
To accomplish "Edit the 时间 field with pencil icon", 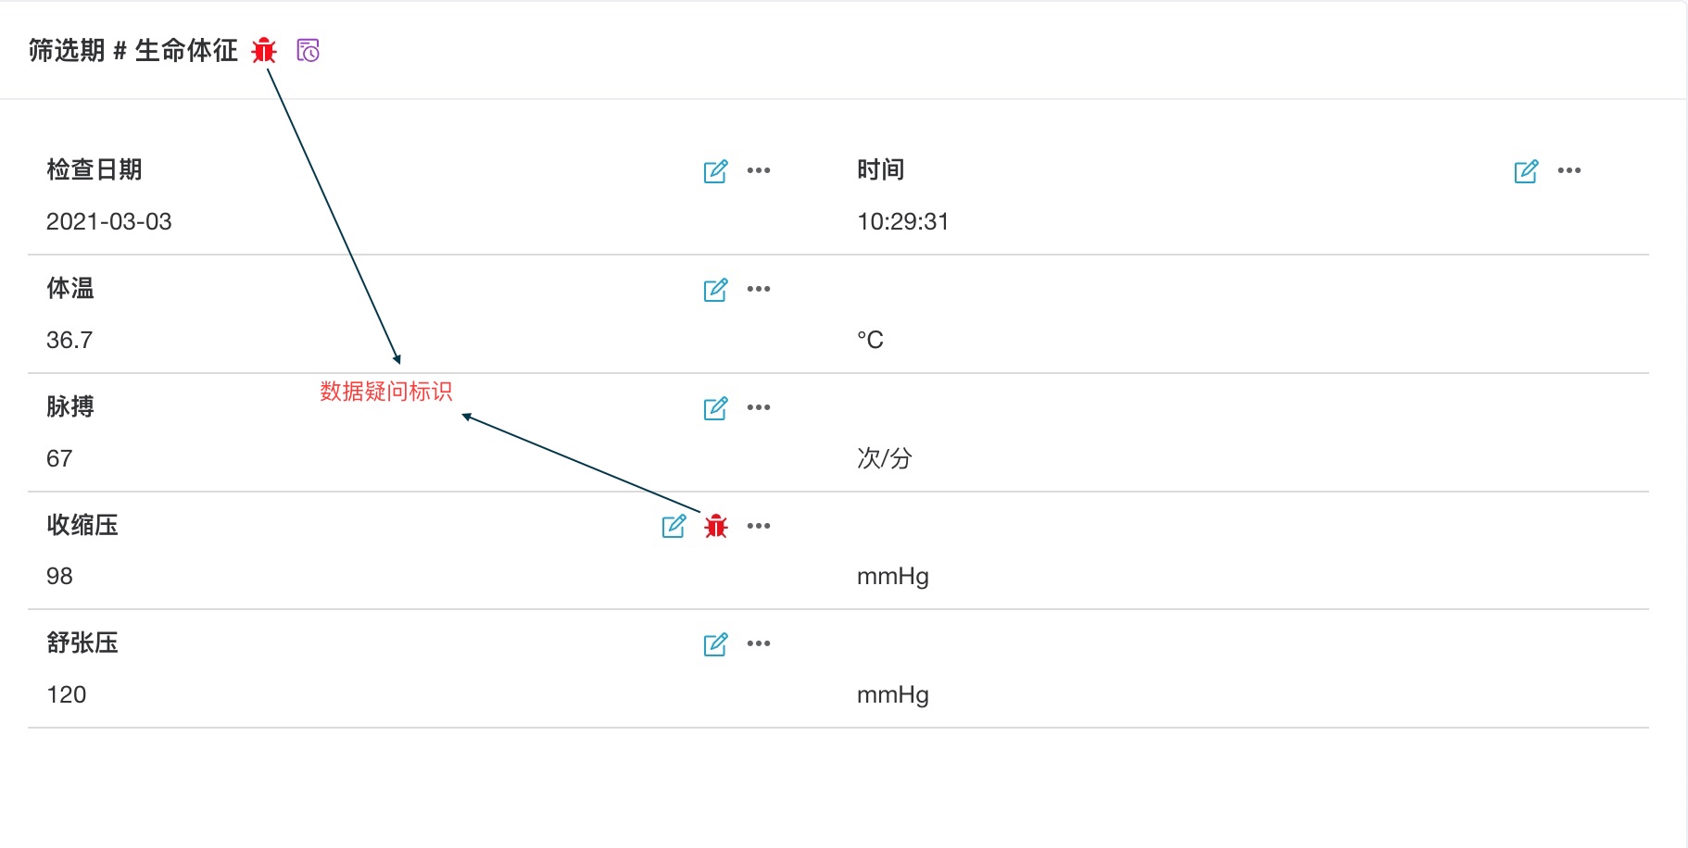I will tap(1525, 170).
